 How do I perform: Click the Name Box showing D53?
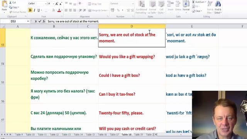(x=13, y=21)
